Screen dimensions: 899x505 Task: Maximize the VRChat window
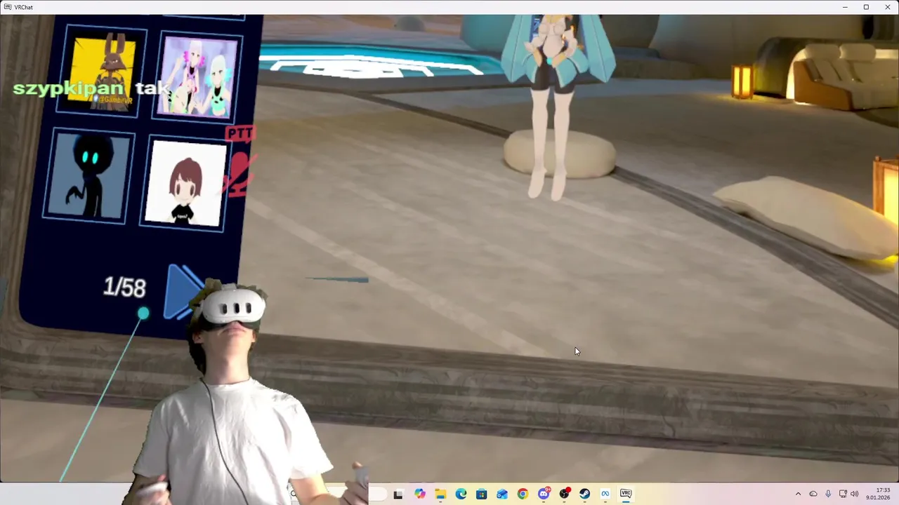[866, 7]
